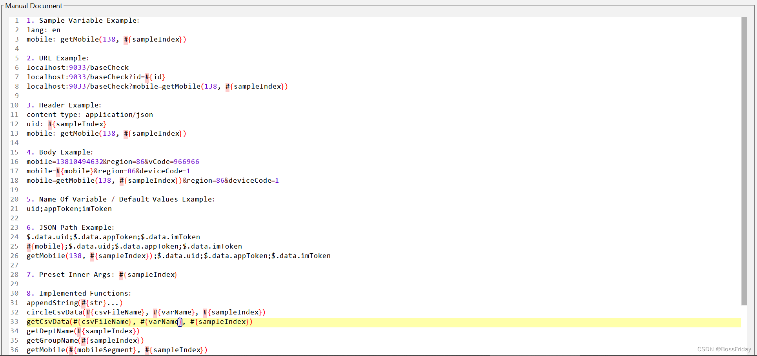Click the line "mobile=#{mobile}&region=86&deviceCode=1"
The width and height of the screenshot is (757, 356).
(109, 171)
